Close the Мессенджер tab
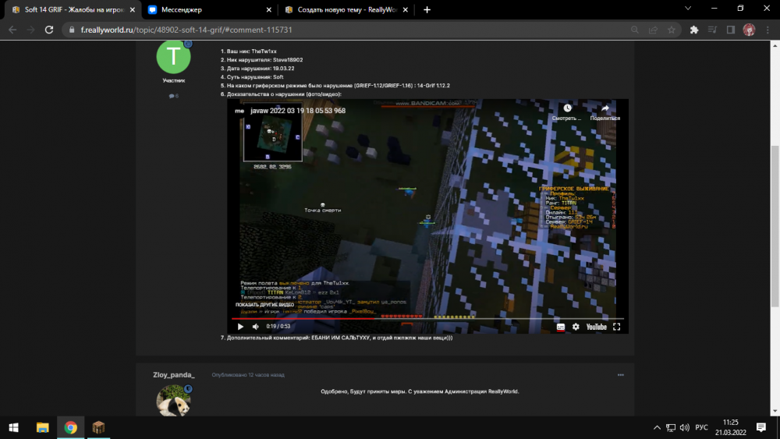The height and width of the screenshot is (439, 780). coord(268,9)
